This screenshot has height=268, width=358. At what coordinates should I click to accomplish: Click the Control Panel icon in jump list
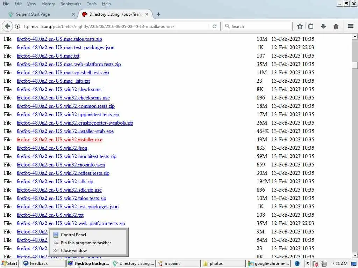56,235
